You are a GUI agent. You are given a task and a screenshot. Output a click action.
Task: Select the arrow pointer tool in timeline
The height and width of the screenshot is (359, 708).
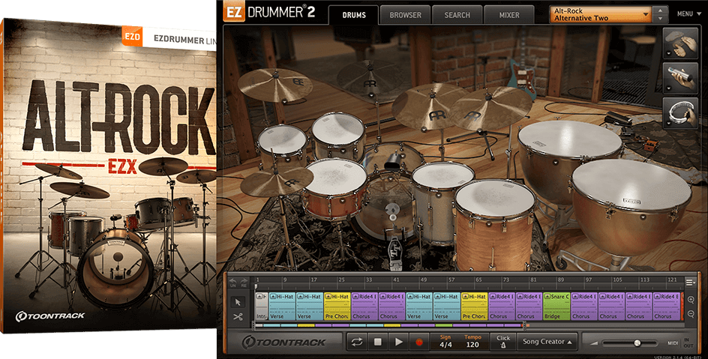238,302
